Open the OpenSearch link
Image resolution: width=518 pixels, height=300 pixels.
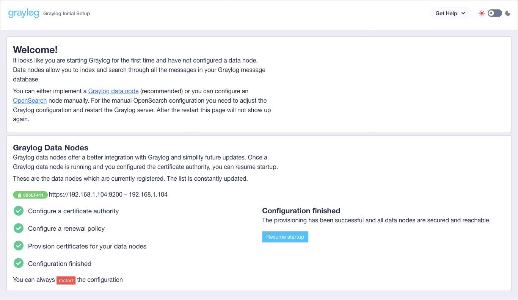tap(30, 100)
